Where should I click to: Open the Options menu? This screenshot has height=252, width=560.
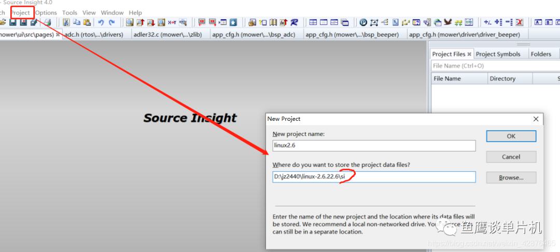point(46,12)
